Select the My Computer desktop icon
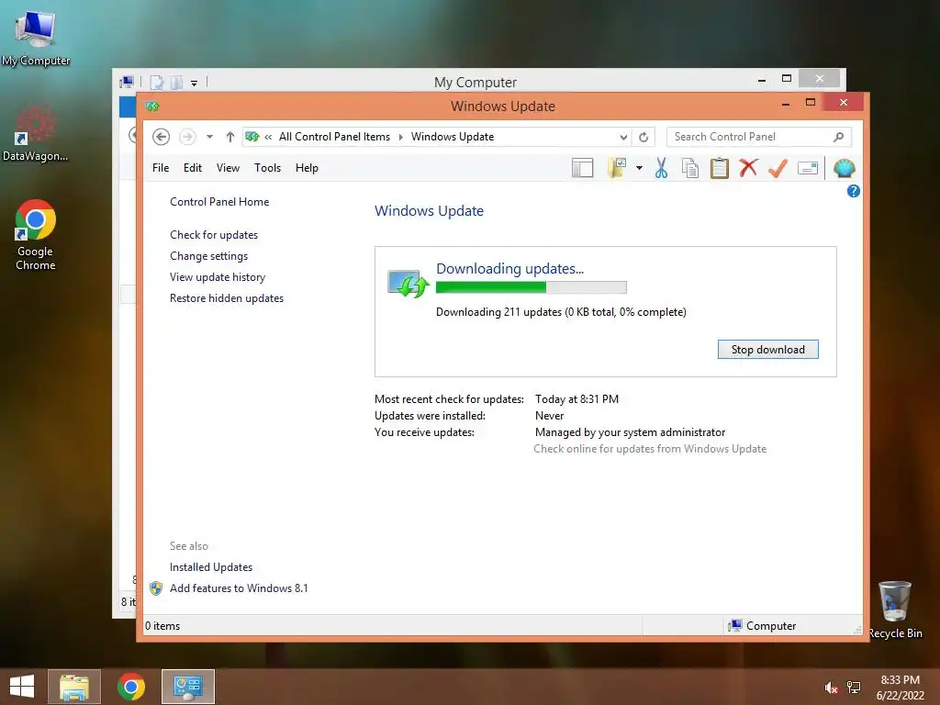The image size is (940, 705). click(x=36, y=37)
